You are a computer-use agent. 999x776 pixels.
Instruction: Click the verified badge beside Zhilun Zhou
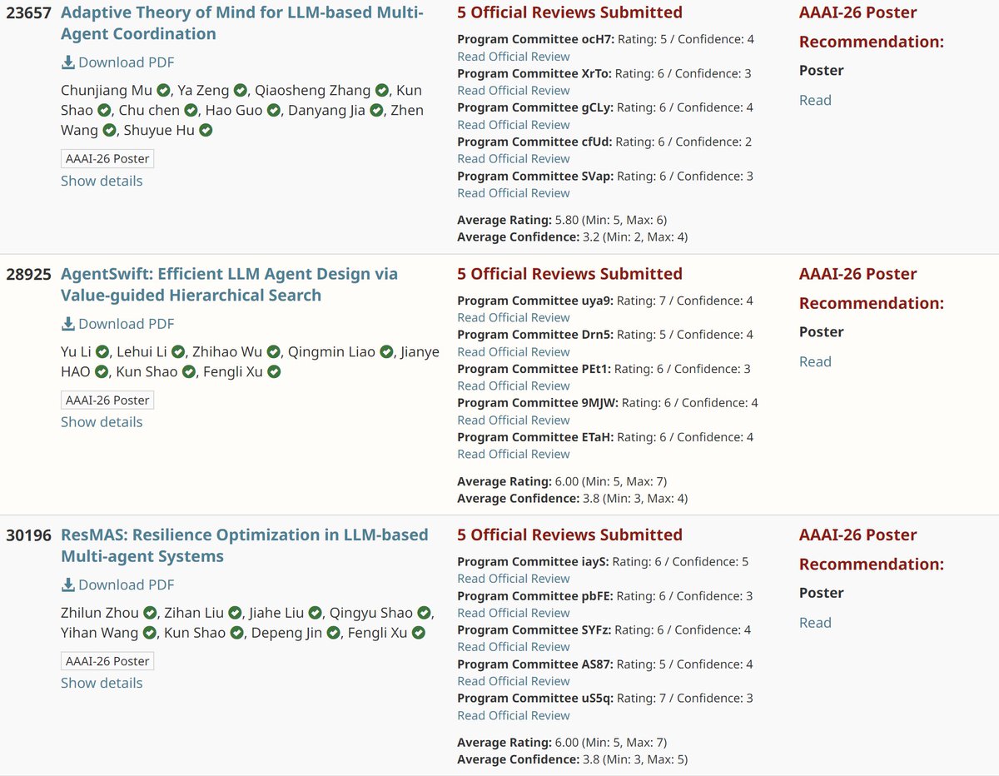(x=147, y=613)
